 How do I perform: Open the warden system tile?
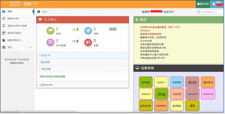(x=161, y=106)
